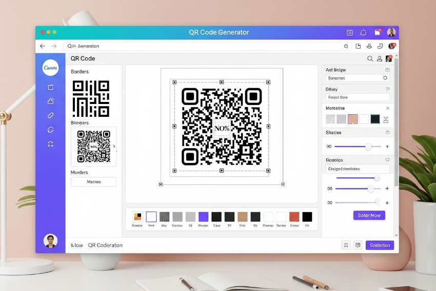Open the dotted grid icon in the sidebar
436x291 pixels.
(x=51, y=144)
